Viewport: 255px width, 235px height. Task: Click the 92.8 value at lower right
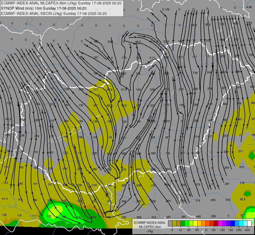(242, 199)
